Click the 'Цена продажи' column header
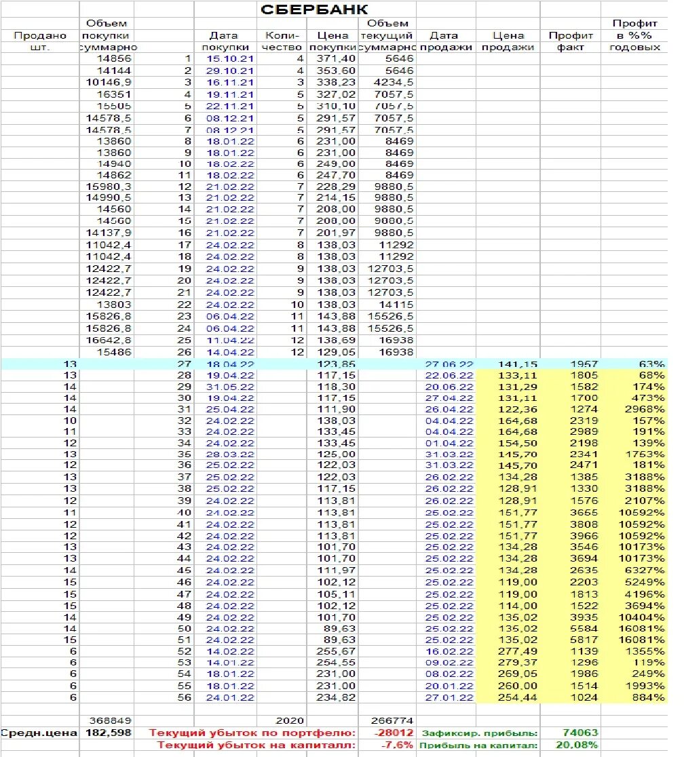The image size is (684, 757). pyautogui.click(x=508, y=41)
